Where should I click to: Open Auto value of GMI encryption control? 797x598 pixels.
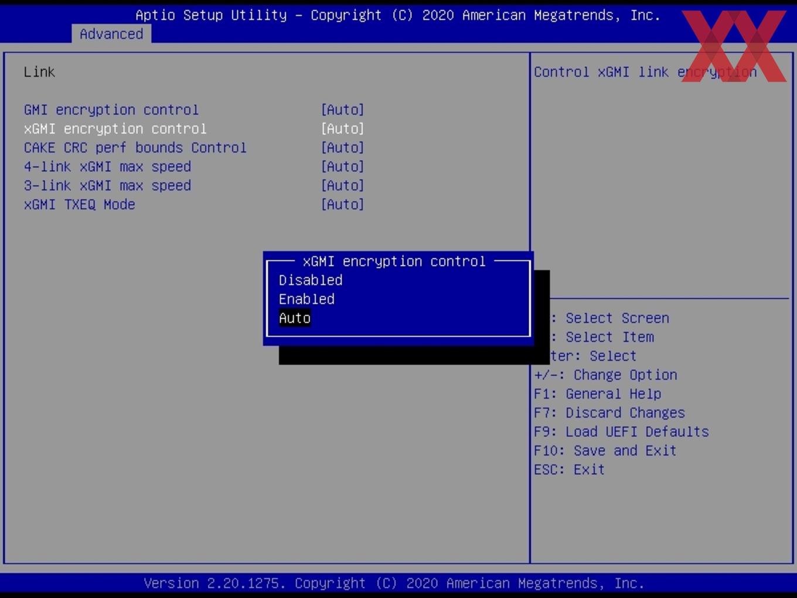pos(343,110)
